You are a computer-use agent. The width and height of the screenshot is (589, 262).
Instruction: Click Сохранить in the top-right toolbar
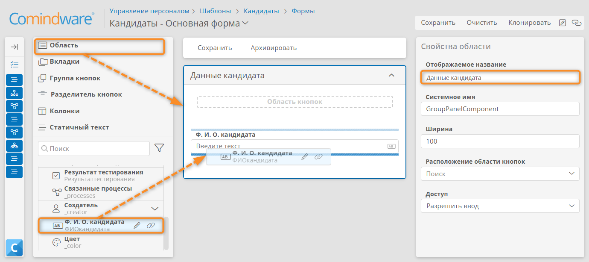click(x=438, y=23)
